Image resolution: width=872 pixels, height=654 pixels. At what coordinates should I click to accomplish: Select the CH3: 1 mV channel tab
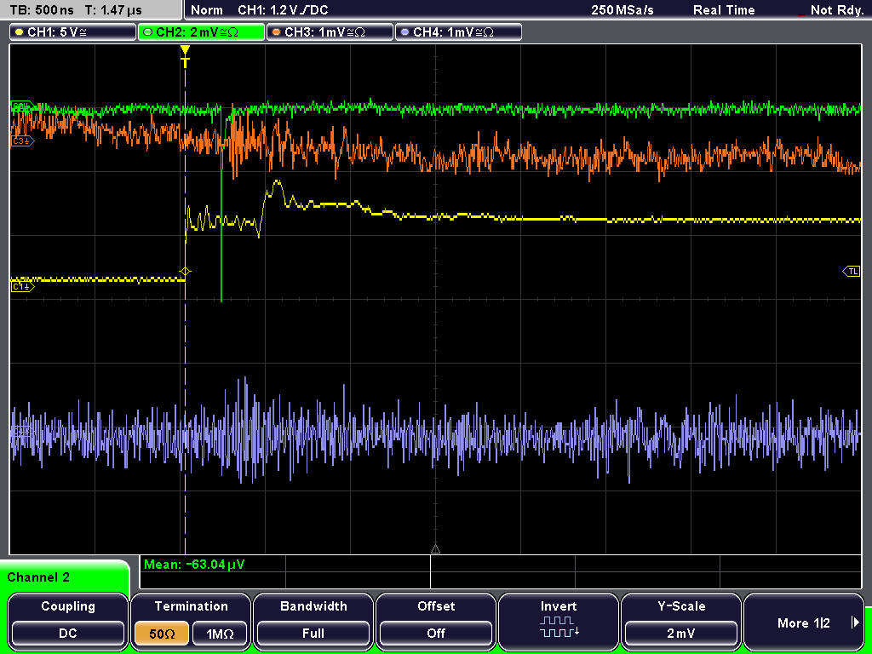pos(330,32)
